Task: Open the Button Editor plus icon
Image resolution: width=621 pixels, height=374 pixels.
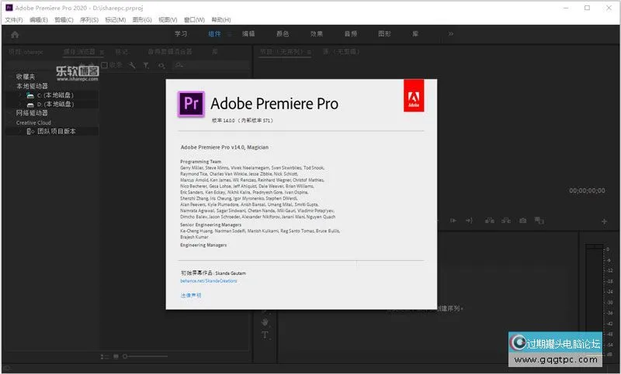Action: [604, 221]
